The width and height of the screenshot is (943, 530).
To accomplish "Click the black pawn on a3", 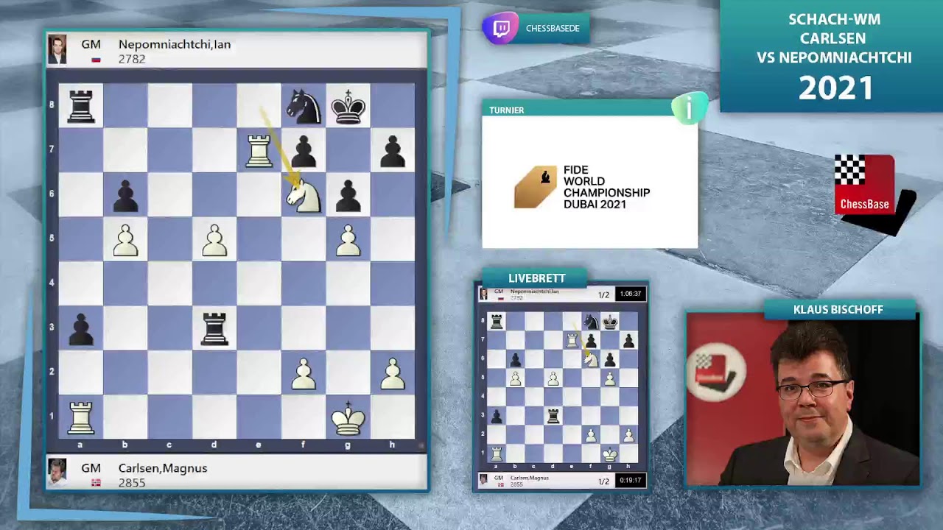I will 81,329.
